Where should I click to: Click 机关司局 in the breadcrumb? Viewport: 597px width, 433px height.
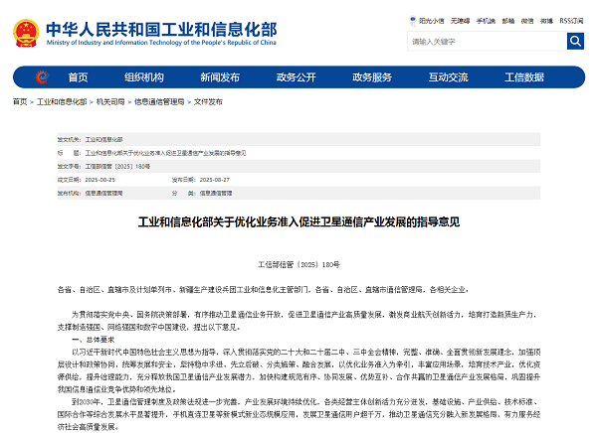click(110, 102)
